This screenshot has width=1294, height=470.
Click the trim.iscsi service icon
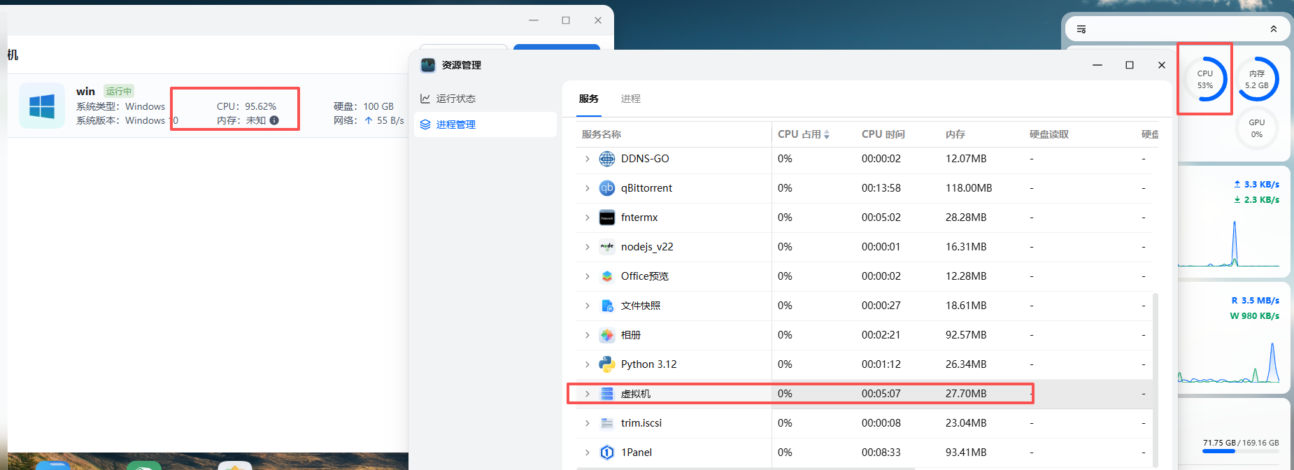[x=607, y=423]
